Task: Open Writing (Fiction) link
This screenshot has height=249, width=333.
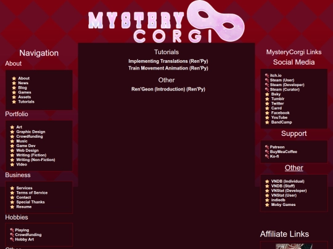Action: tap(31, 155)
